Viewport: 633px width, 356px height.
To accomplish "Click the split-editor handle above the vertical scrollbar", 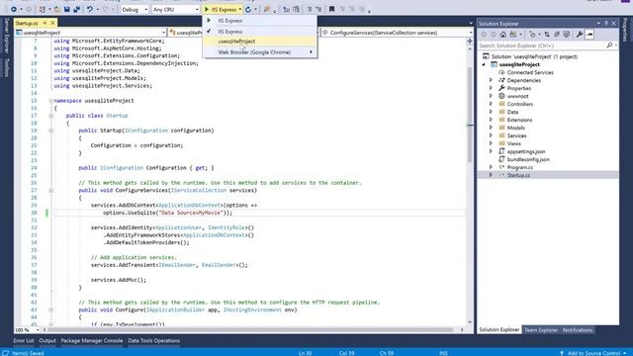I will pyautogui.click(x=470, y=42).
